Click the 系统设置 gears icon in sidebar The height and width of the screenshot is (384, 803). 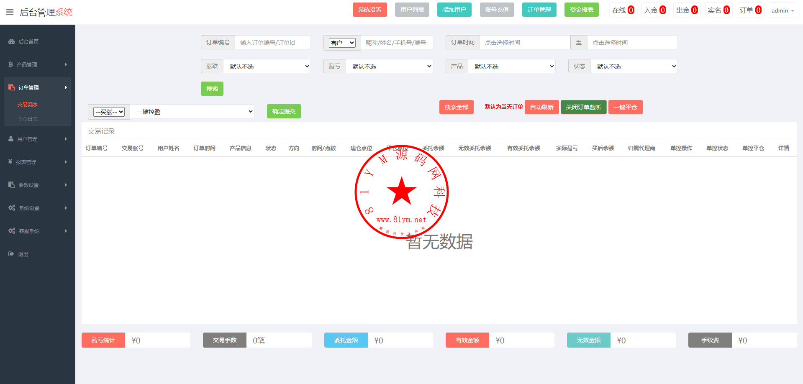[x=12, y=208]
